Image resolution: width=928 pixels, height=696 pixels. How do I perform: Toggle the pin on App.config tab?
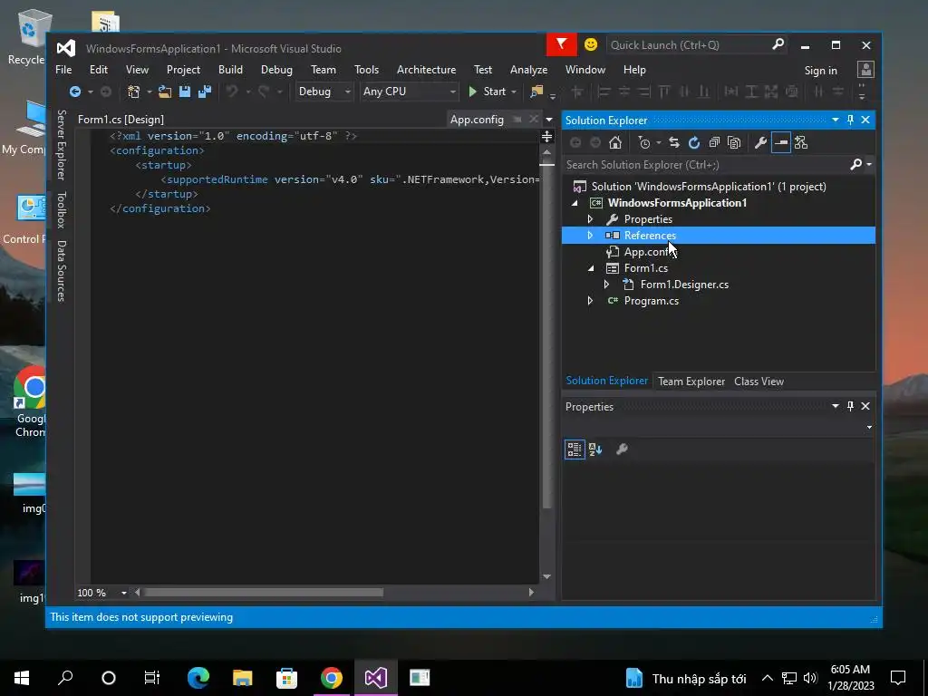(517, 120)
